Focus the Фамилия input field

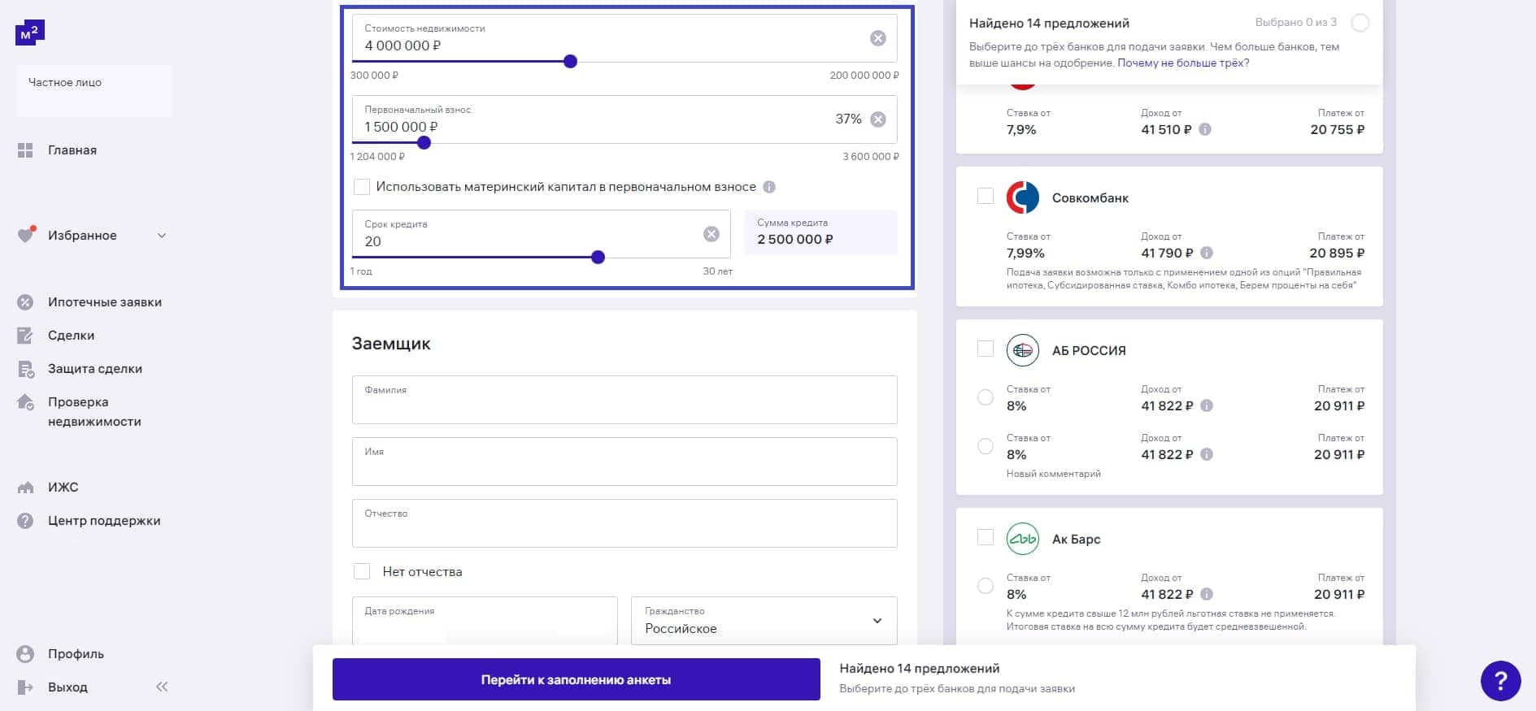[x=624, y=400]
